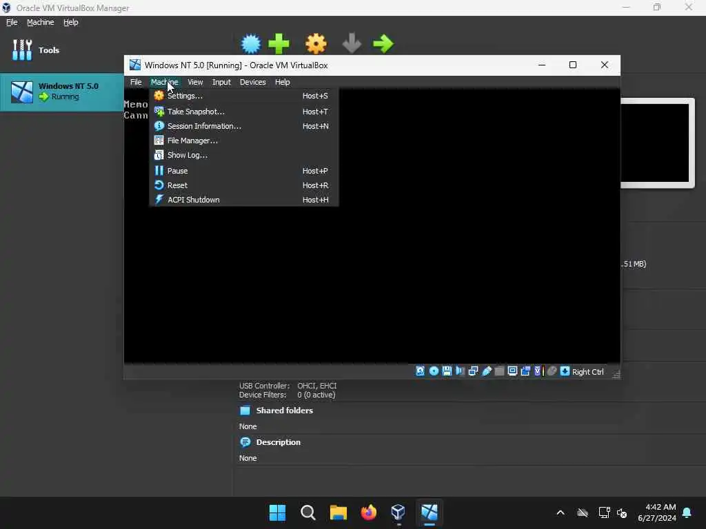The height and width of the screenshot is (529, 706).
Task: Click display indicator in VM status bar
Action: pyautogui.click(x=512, y=371)
